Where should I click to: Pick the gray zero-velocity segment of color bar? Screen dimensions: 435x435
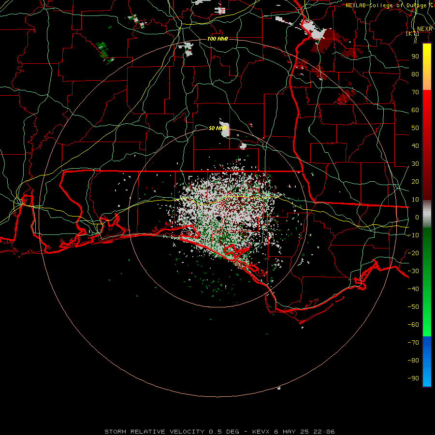click(x=427, y=214)
